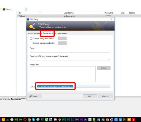Open Adobe Photoshop from the taskbar
141x122 pixels.
coord(68,119)
